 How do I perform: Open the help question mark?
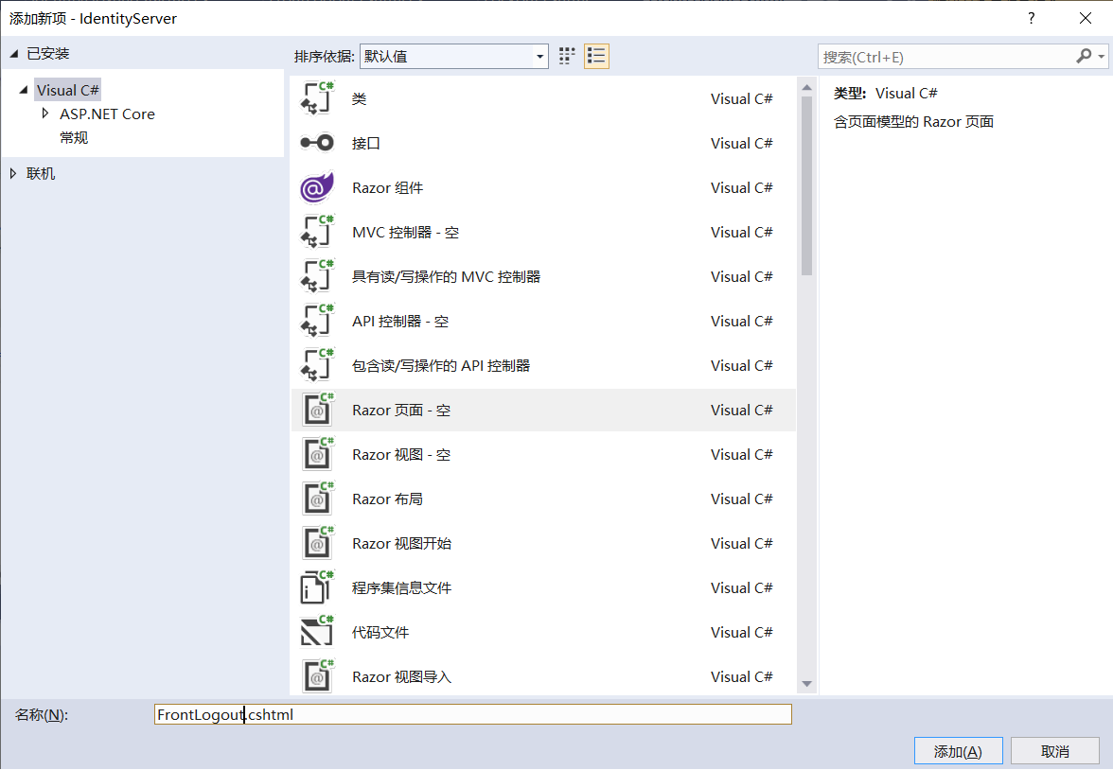[1032, 19]
